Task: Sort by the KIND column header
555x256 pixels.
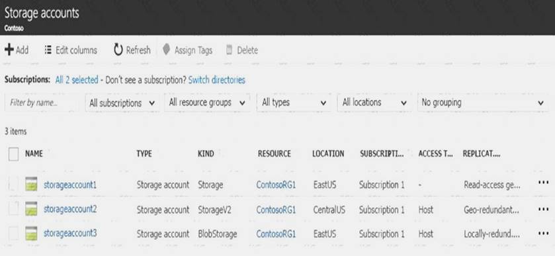Action: (206, 153)
